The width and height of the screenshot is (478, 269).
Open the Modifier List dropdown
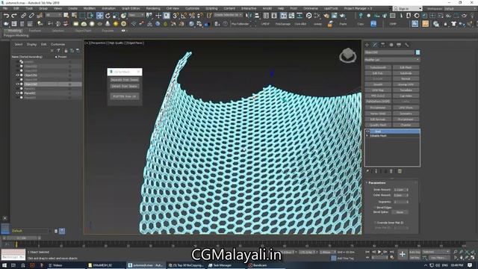pos(392,60)
